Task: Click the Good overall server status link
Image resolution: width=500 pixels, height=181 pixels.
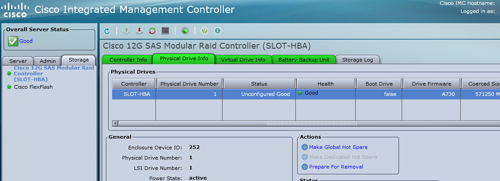Action: pos(26,41)
